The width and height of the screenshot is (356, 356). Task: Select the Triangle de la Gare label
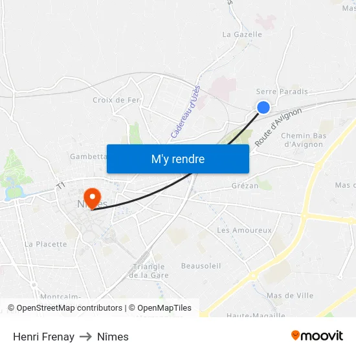[x=149, y=271]
